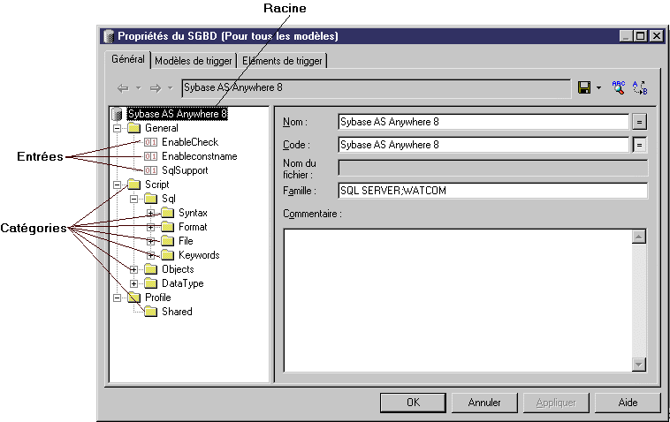Expand the Objects folder node

point(133,269)
